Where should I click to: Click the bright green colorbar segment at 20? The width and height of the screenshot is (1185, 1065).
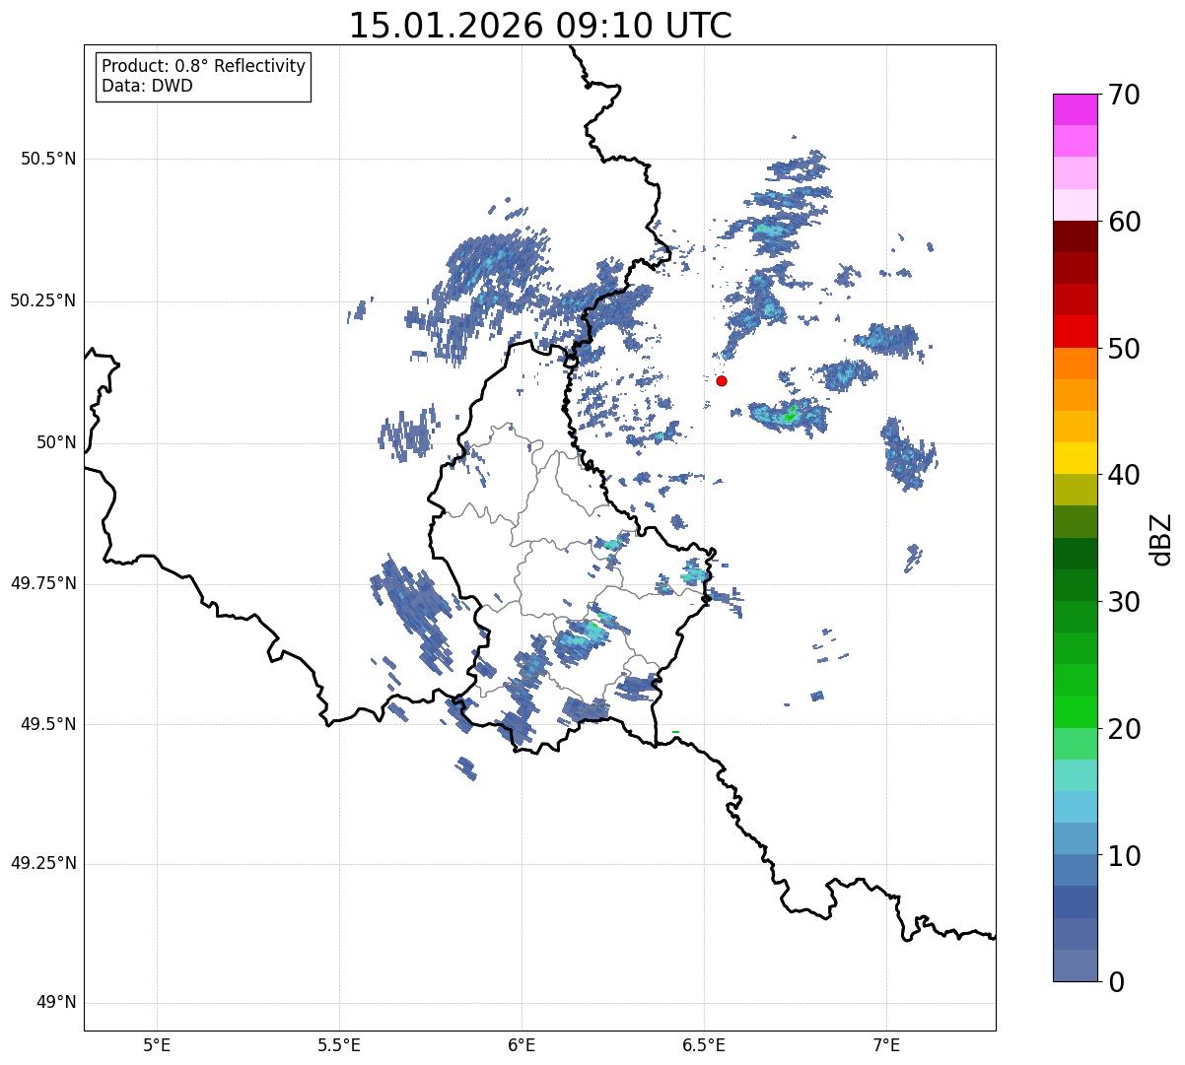(x=1075, y=711)
